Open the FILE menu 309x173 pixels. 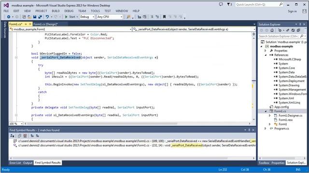pyautogui.click(x=6, y=11)
